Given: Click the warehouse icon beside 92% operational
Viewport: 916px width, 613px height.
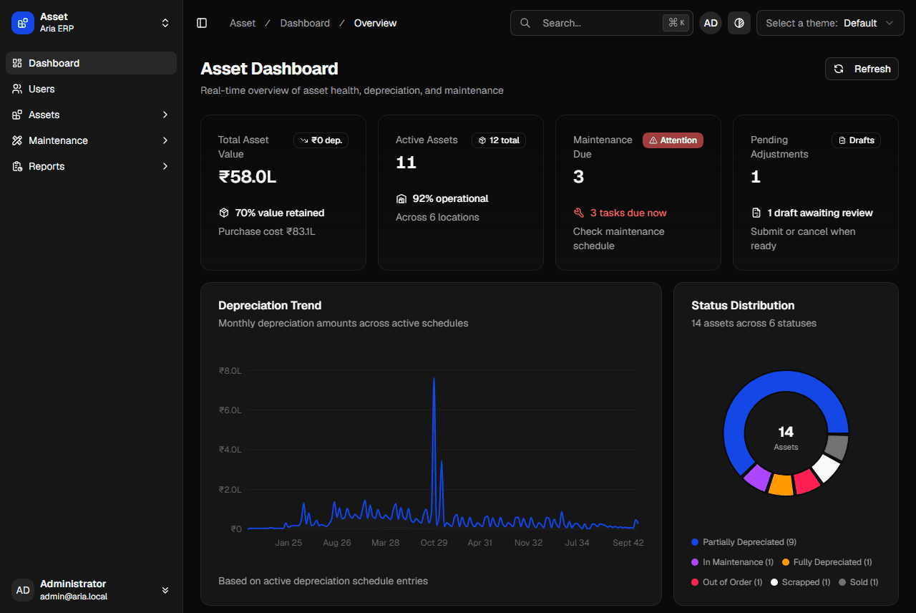Looking at the screenshot, I should tap(401, 198).
